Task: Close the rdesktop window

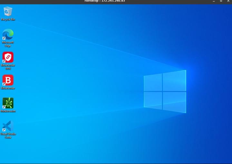Action: 228,1
